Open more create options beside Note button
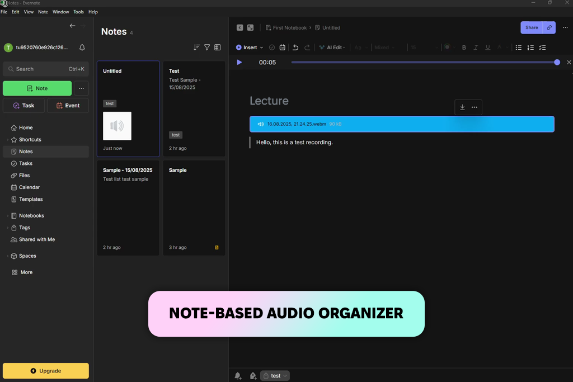Image resolution: width=573 pixels, height=382 pixels. click(82, 88)
